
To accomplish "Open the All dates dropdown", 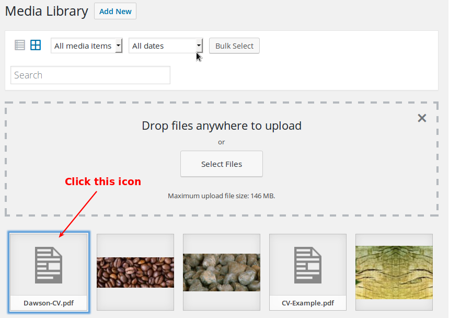I will 166,46.
